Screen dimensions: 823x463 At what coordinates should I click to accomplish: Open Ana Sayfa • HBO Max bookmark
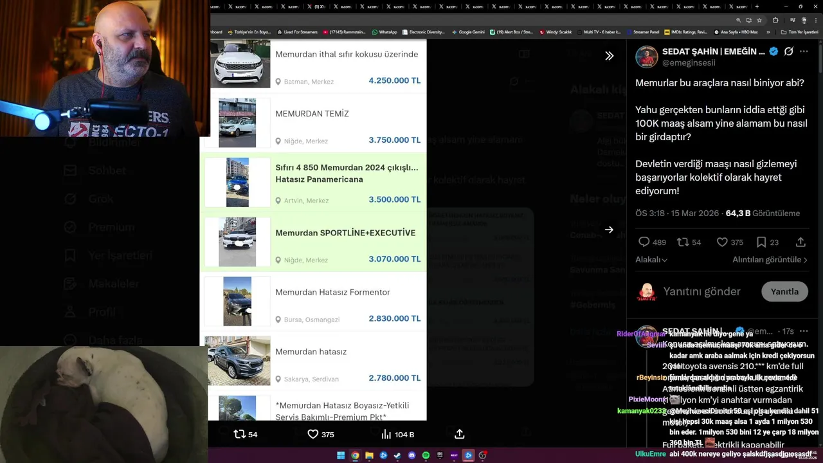[x=736, y=32]
